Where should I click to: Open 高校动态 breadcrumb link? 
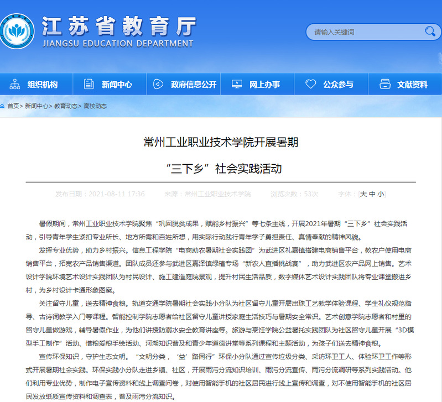pos(95,106)
